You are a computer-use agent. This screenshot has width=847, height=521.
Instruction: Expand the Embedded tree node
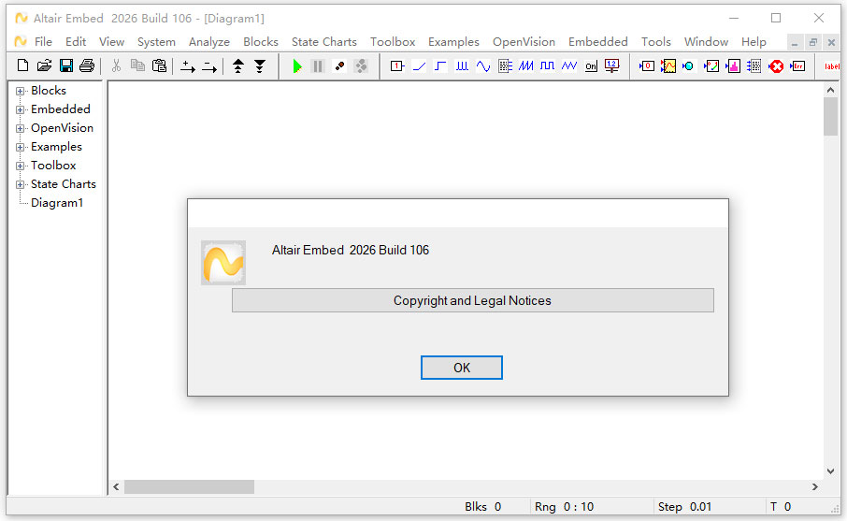(x=20, y=109)
